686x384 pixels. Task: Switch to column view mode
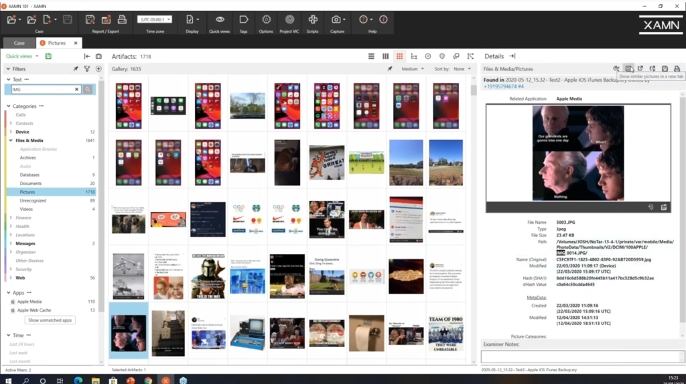385,56
